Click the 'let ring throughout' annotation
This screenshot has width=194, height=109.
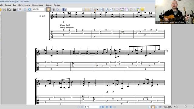pos(67,28)
